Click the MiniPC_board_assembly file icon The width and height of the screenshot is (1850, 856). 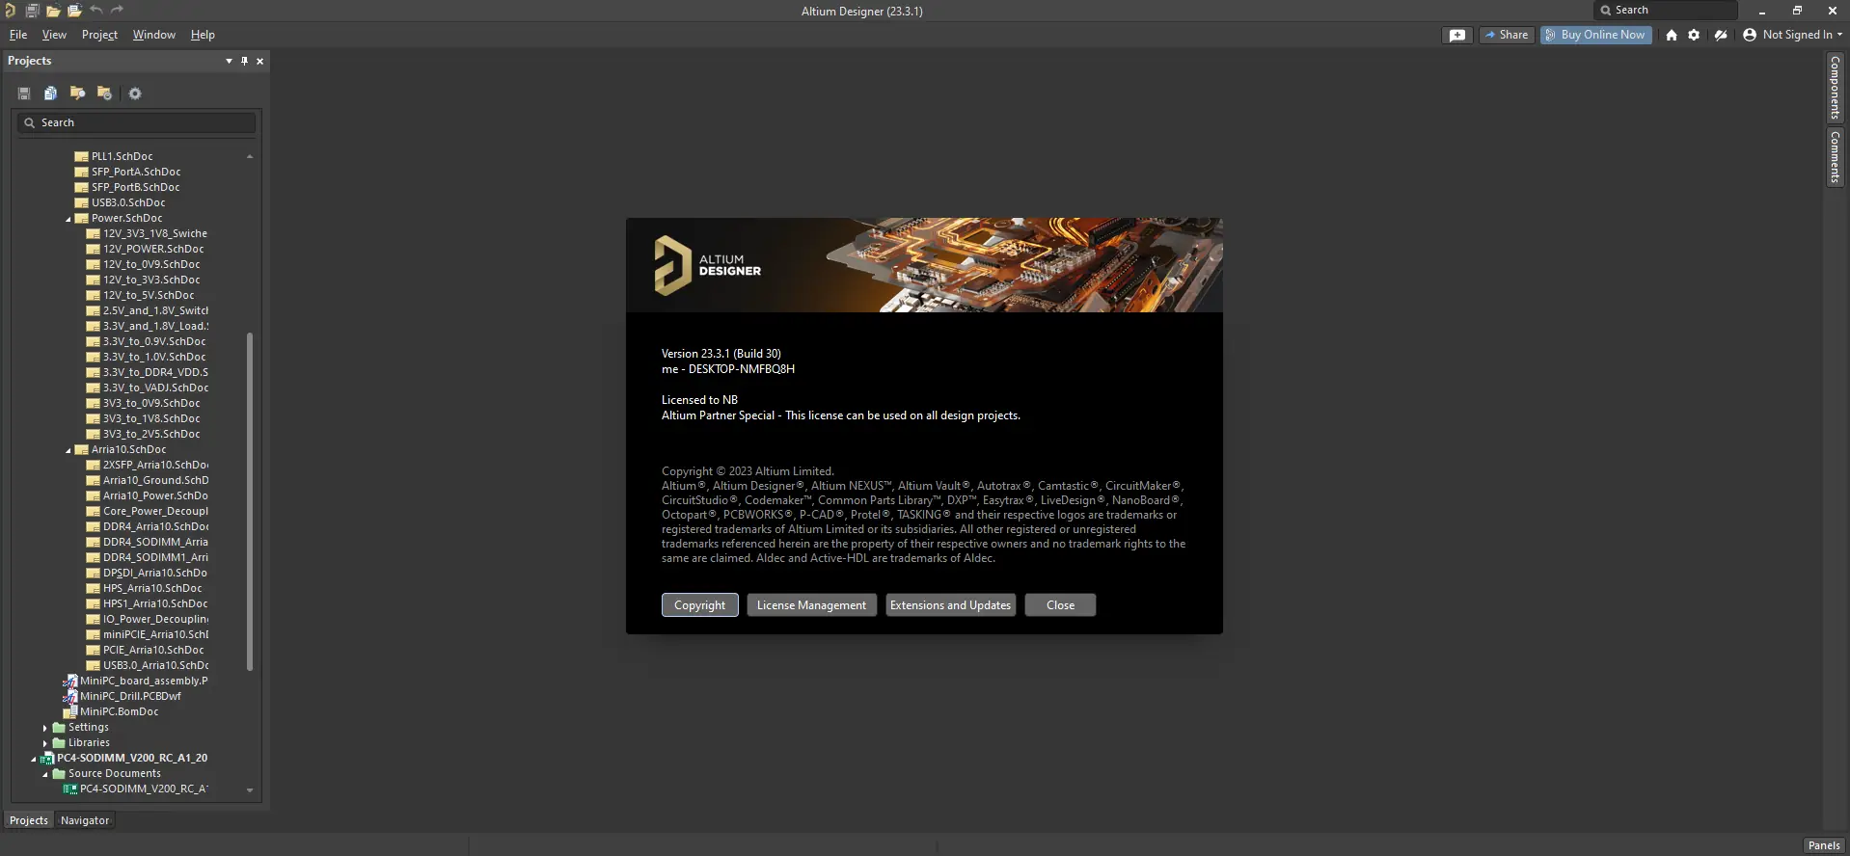pos(69,681)
